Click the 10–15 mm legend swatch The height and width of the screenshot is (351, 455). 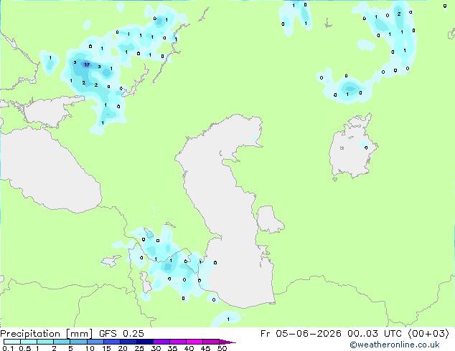[95, 342]
